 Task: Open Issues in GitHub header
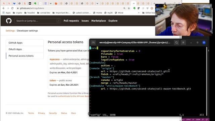(85, 21)
